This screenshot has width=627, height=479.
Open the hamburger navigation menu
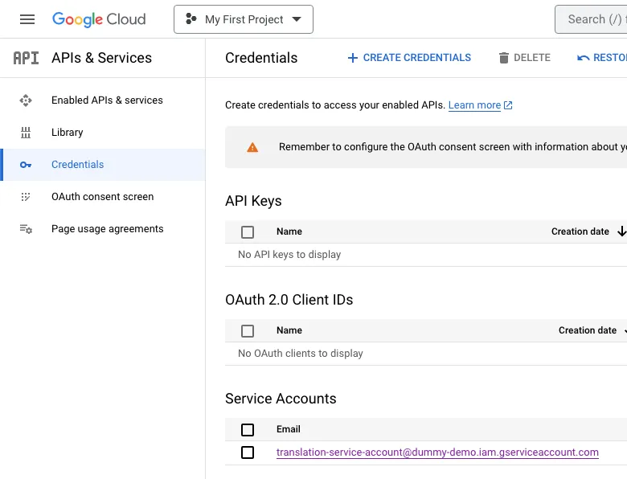point(27,19)
